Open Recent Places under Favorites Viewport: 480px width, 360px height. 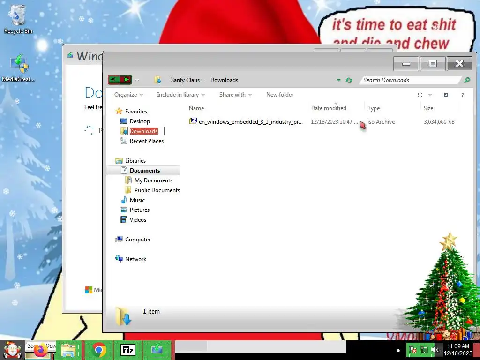pos(147,141)
